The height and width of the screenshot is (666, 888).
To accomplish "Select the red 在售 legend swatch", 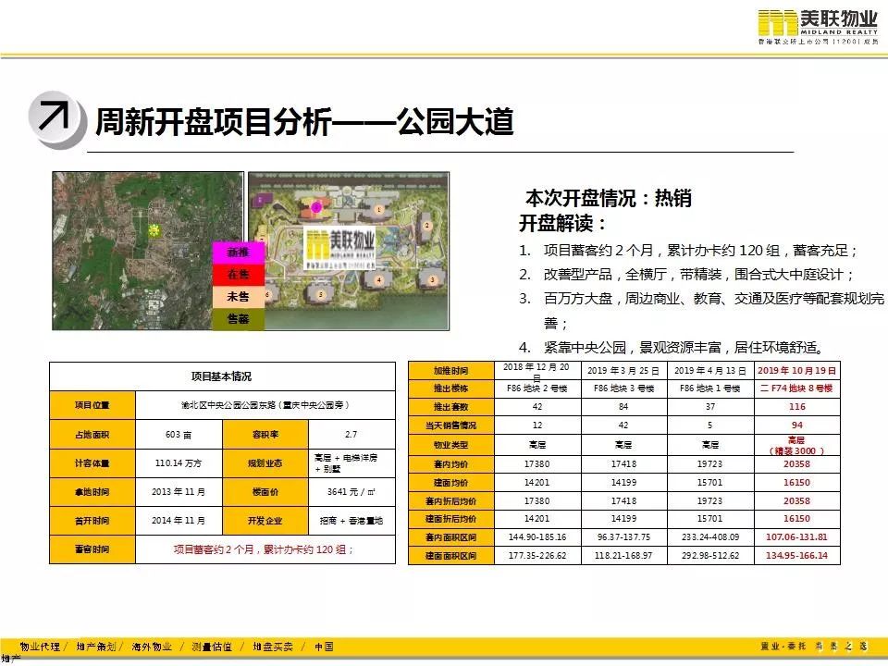I will tap(239, 274).
